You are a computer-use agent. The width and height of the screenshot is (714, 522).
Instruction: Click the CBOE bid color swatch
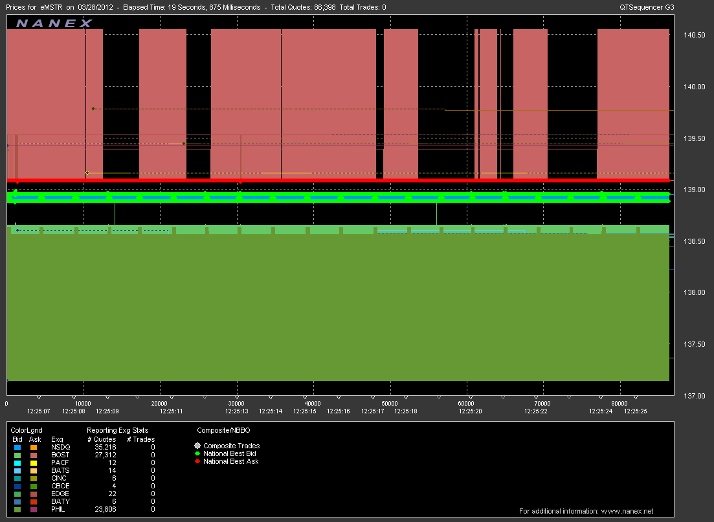(x=17, y=486)
